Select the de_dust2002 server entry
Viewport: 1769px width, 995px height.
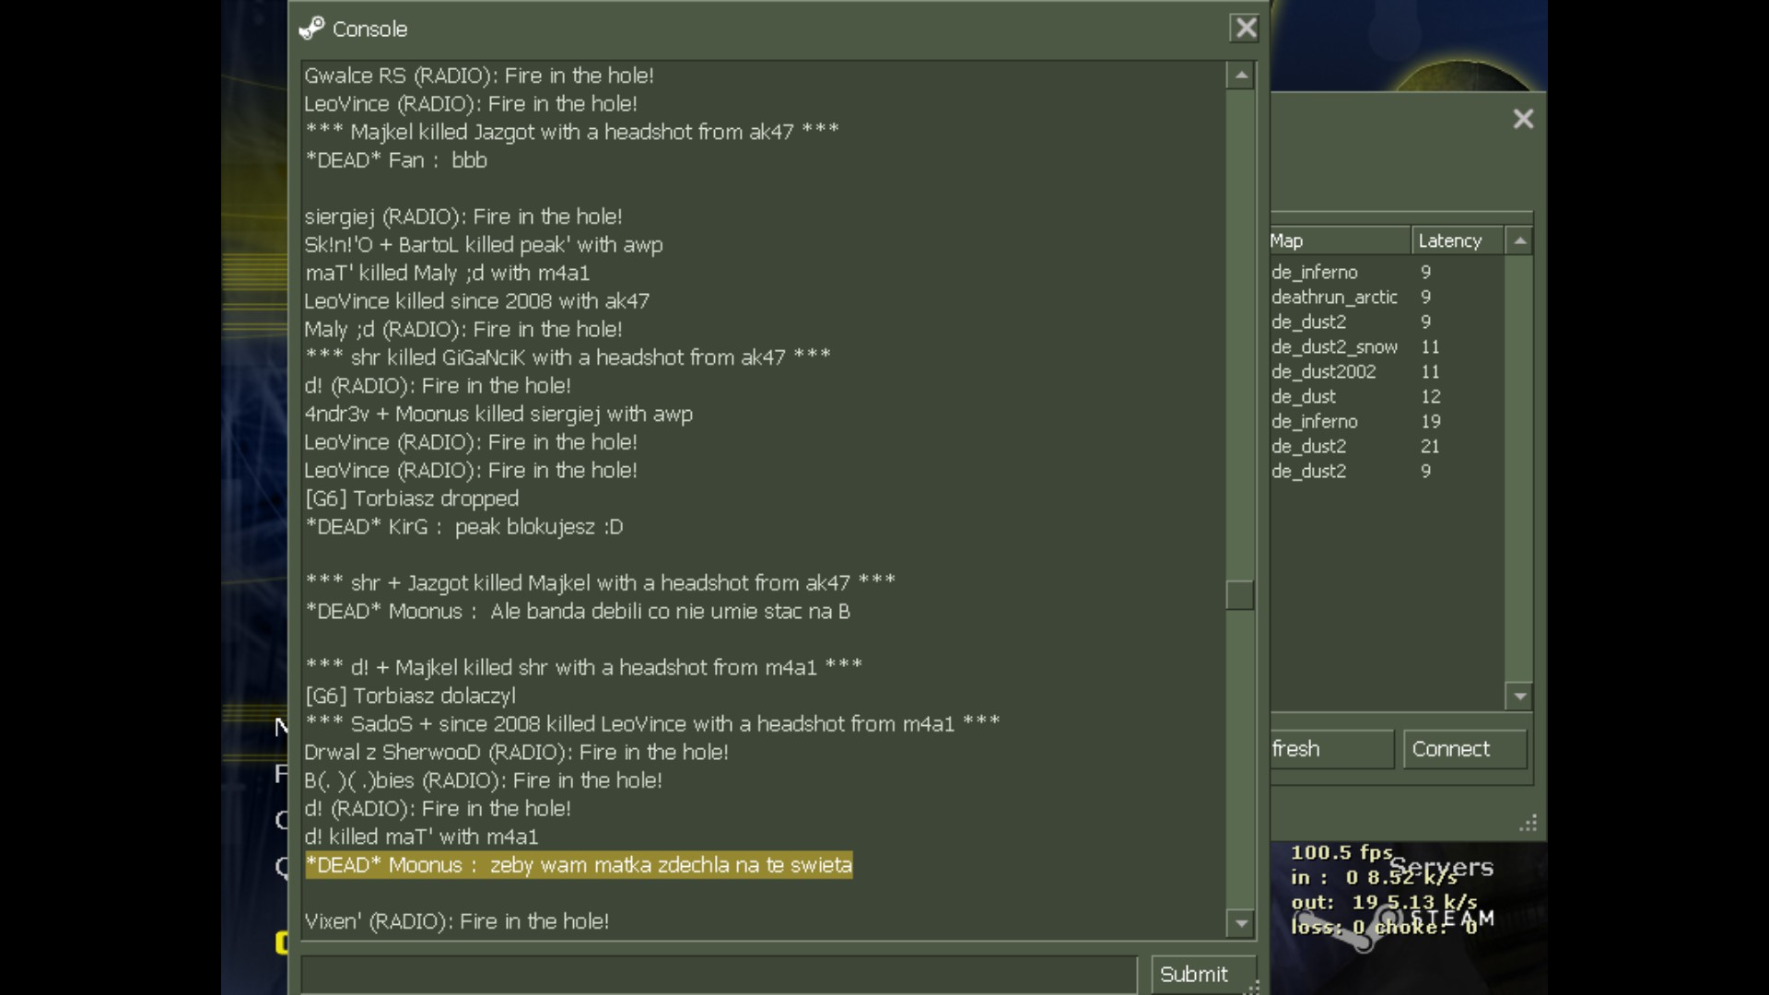(1324, 372)
